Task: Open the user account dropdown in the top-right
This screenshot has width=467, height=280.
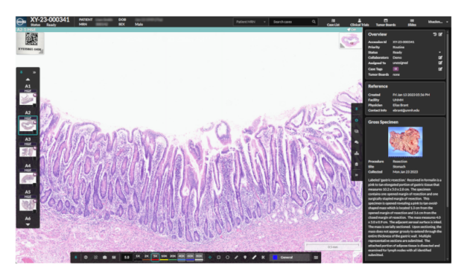Action: (x=438, y=22)
